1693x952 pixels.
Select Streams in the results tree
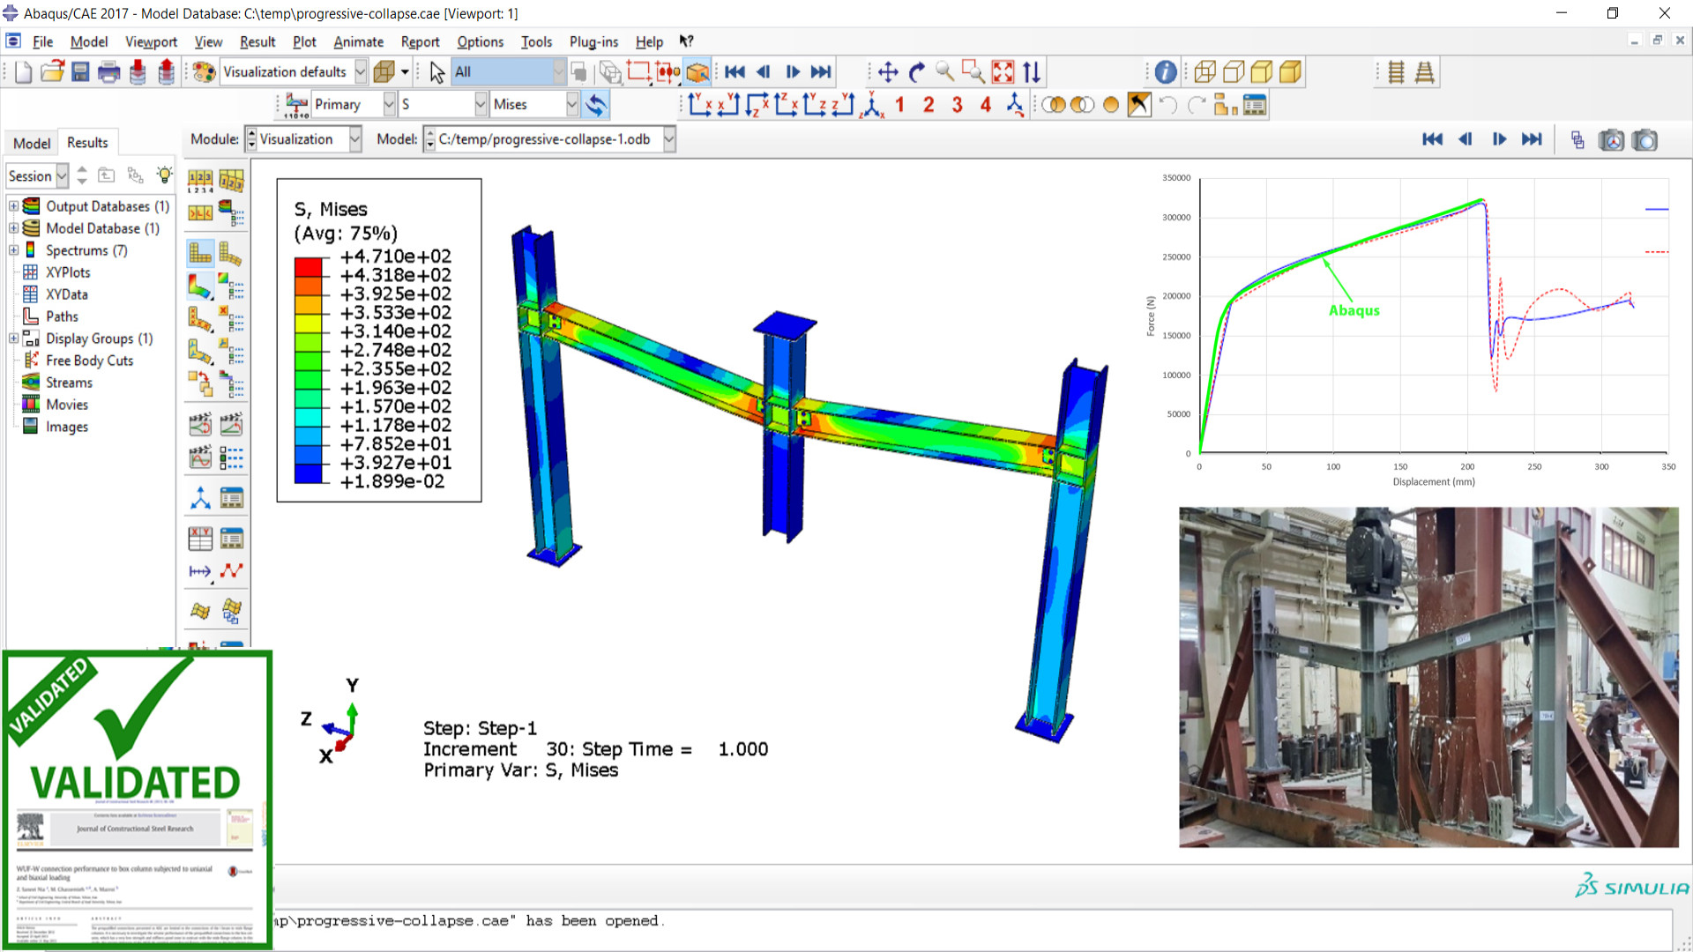[x=69, y=383]
